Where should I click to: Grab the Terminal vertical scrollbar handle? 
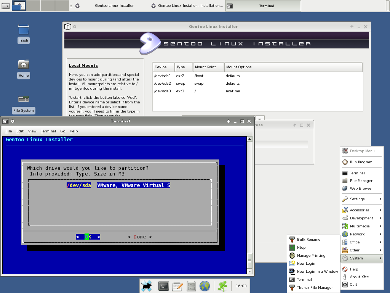coord(250,260)
